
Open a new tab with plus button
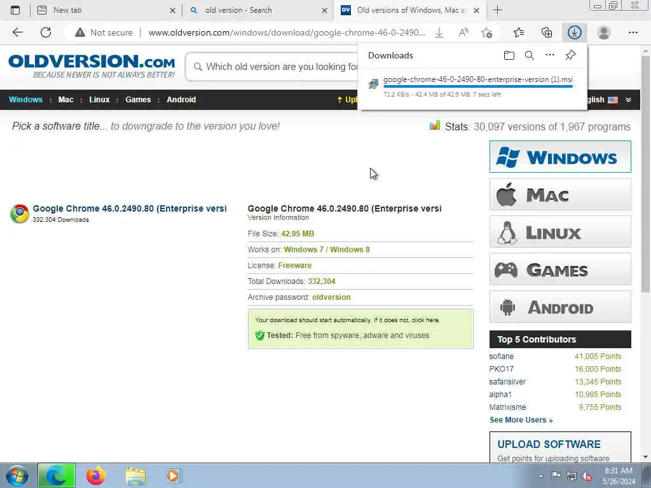tap(497, 10)
